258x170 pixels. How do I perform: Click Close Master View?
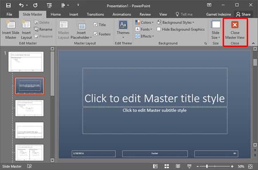(235, 31)
